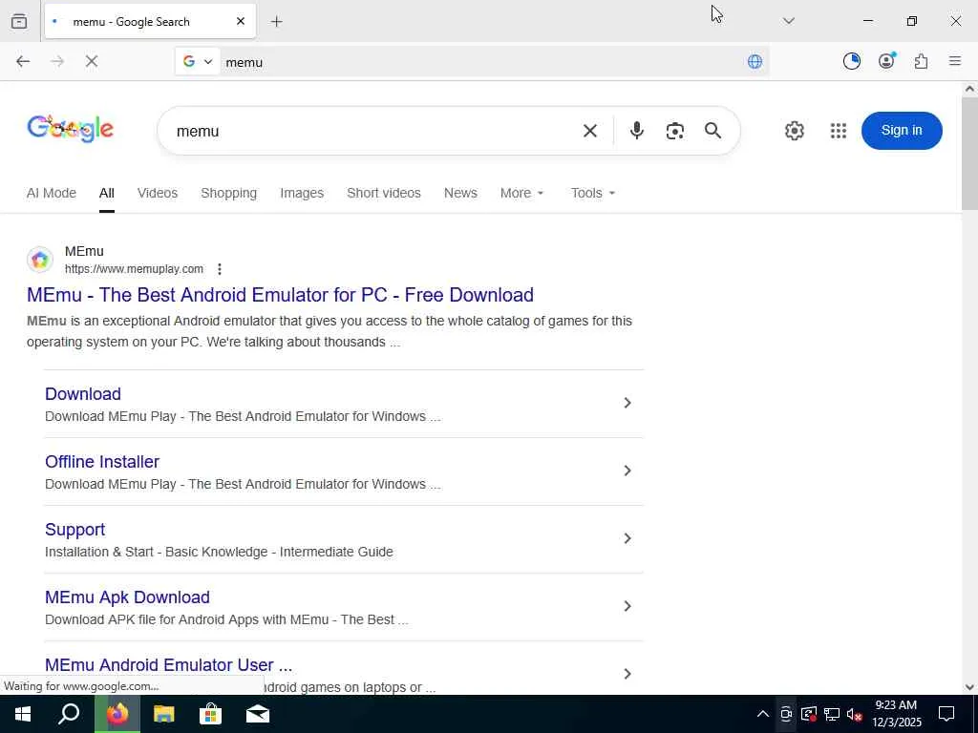
Task: Open the Offline Installer sitelink
Action: pos(102,462)
